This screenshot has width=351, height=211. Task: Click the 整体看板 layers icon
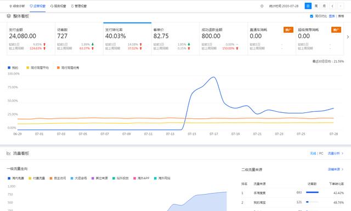pyautogui.click(x=9, y=16)
